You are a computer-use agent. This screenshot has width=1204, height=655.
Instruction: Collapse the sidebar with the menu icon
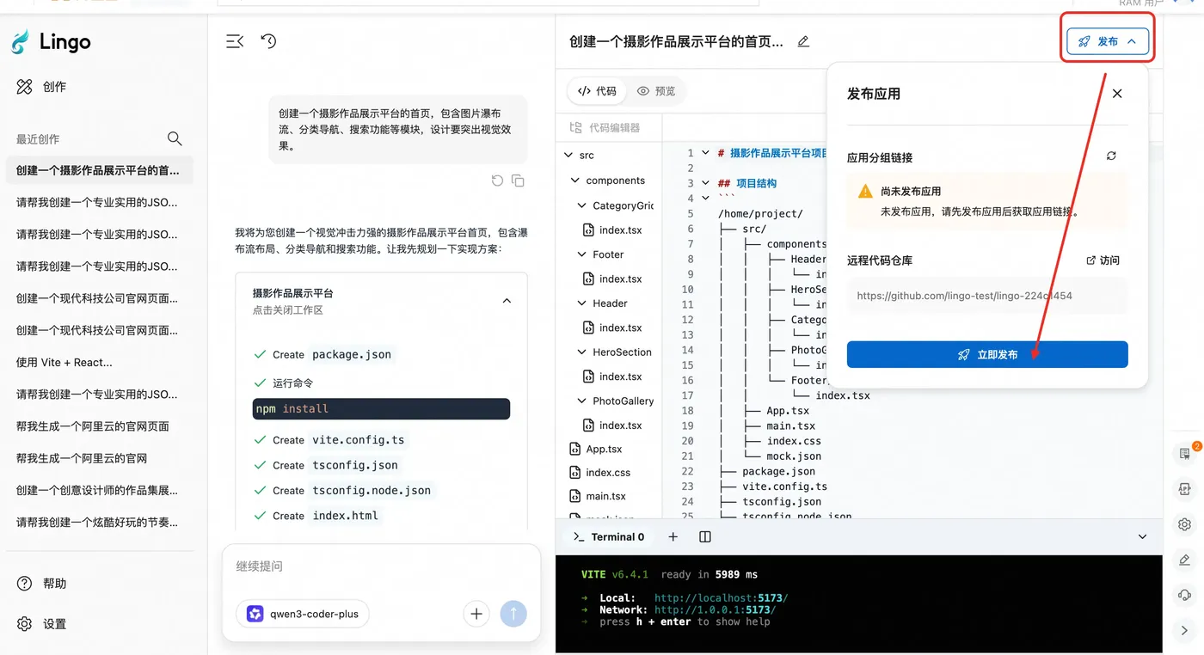[x=235, y=41]
